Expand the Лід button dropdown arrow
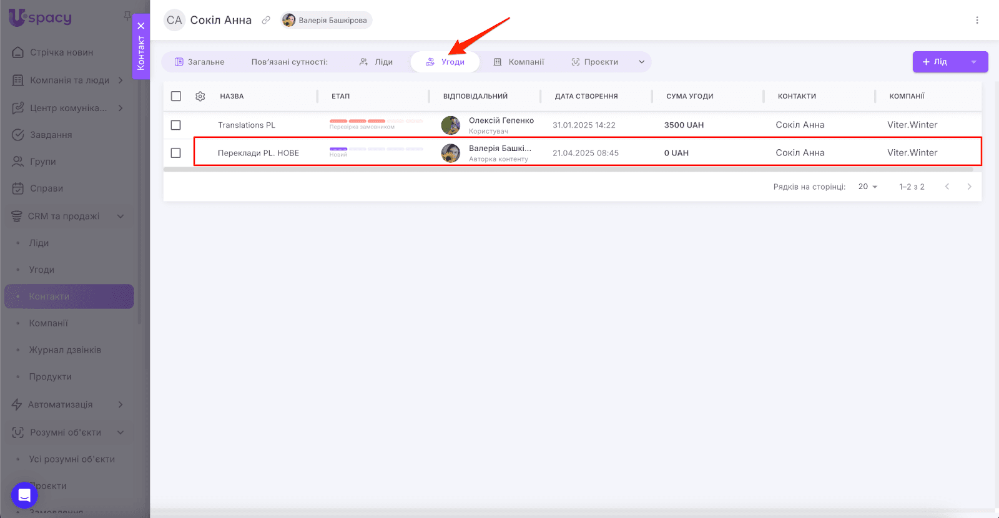Image resolution: width=999 pixels, height=518 pixels. [x=973, y=62]
